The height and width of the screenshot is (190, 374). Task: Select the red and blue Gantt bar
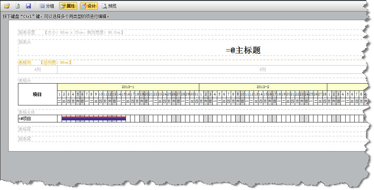[94, 118]
